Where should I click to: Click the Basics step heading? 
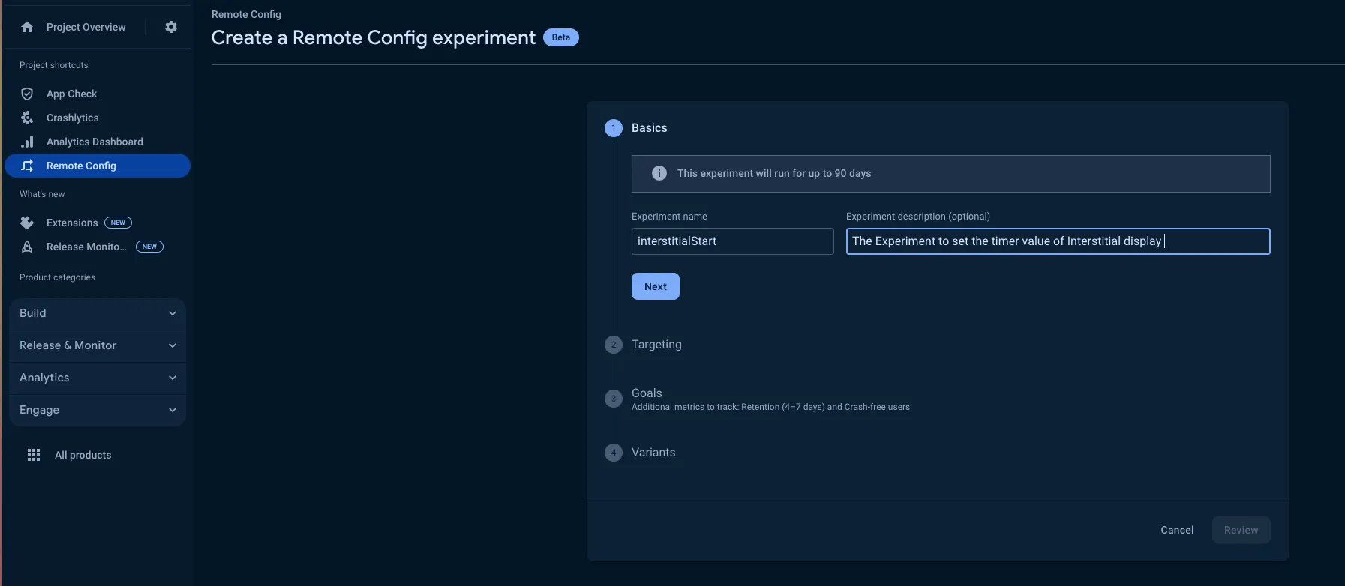pyautogui.click(x=650, y=128)
